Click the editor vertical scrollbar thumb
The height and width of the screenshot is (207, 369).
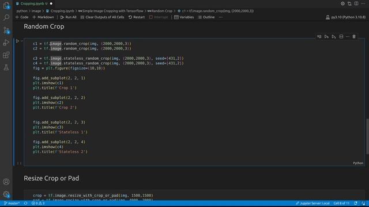367,137
